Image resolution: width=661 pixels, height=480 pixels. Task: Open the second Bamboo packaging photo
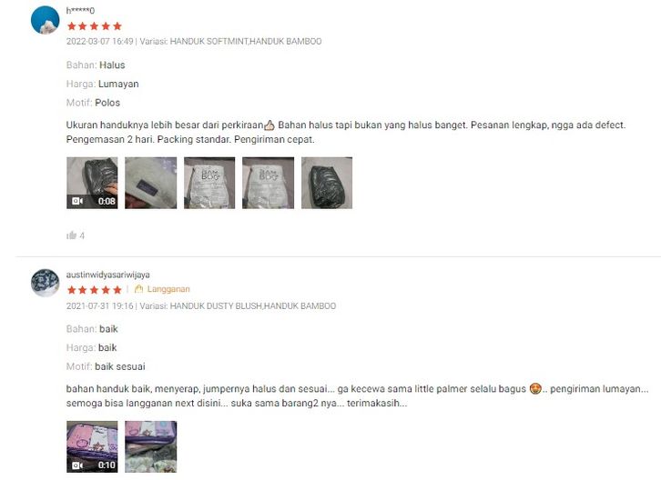[x=268, y=183]
